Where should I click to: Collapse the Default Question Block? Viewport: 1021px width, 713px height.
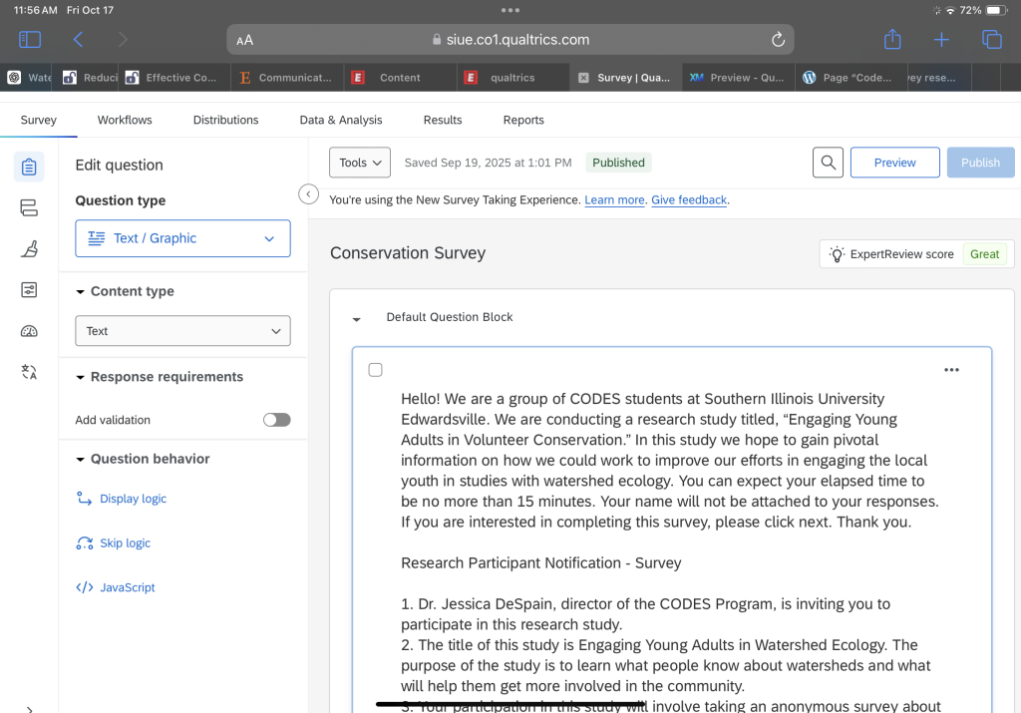point(357,318)
